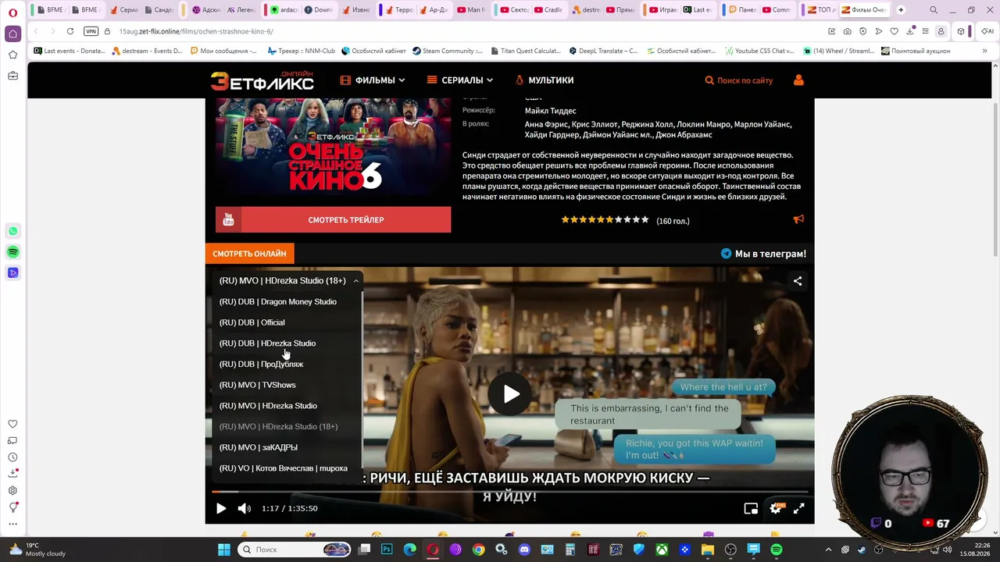Share the video using share icon
Image resolution: width=1000 pixels, height=562 pixels.
[798, 281]
